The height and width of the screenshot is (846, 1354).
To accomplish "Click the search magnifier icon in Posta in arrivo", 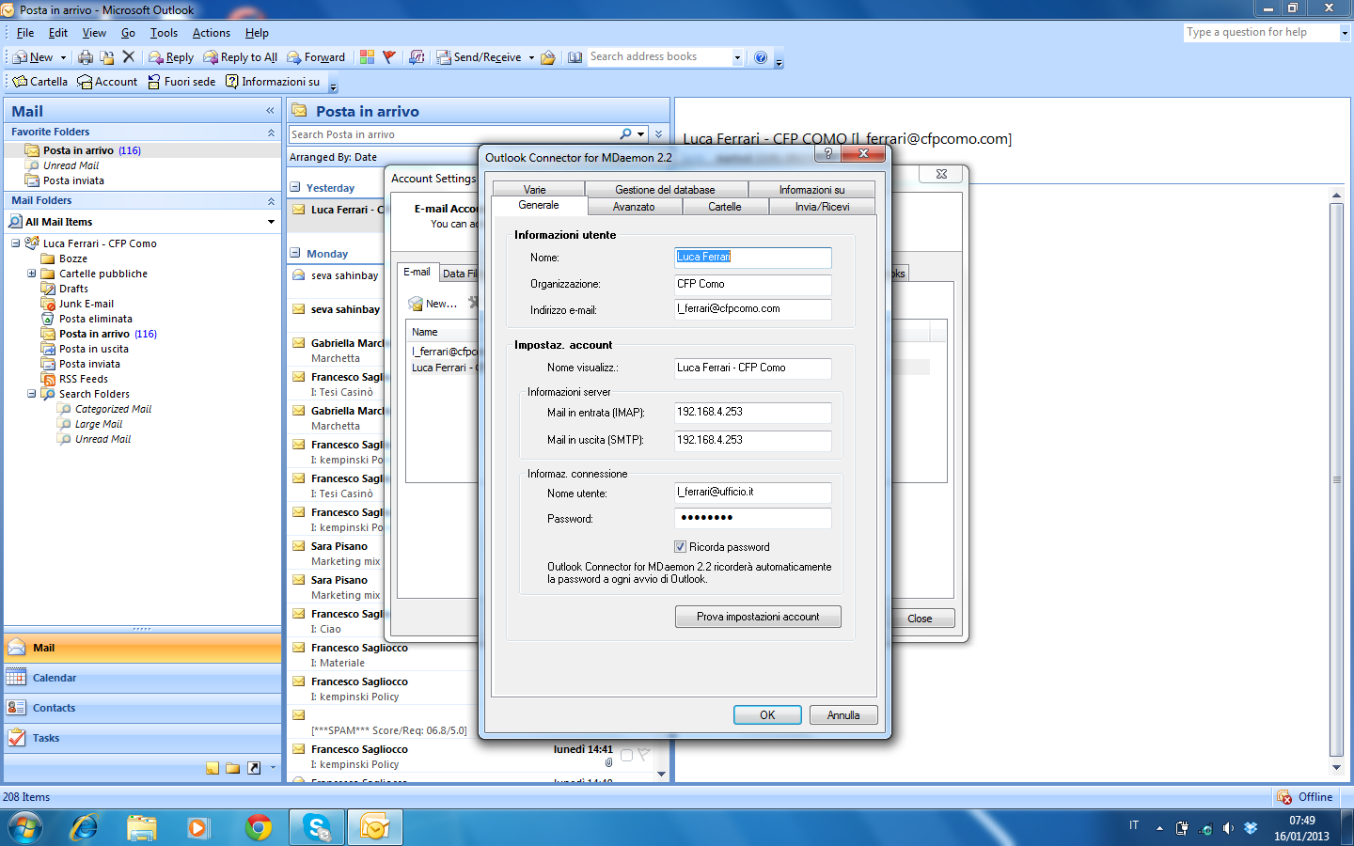I will (x=626, y=134).
